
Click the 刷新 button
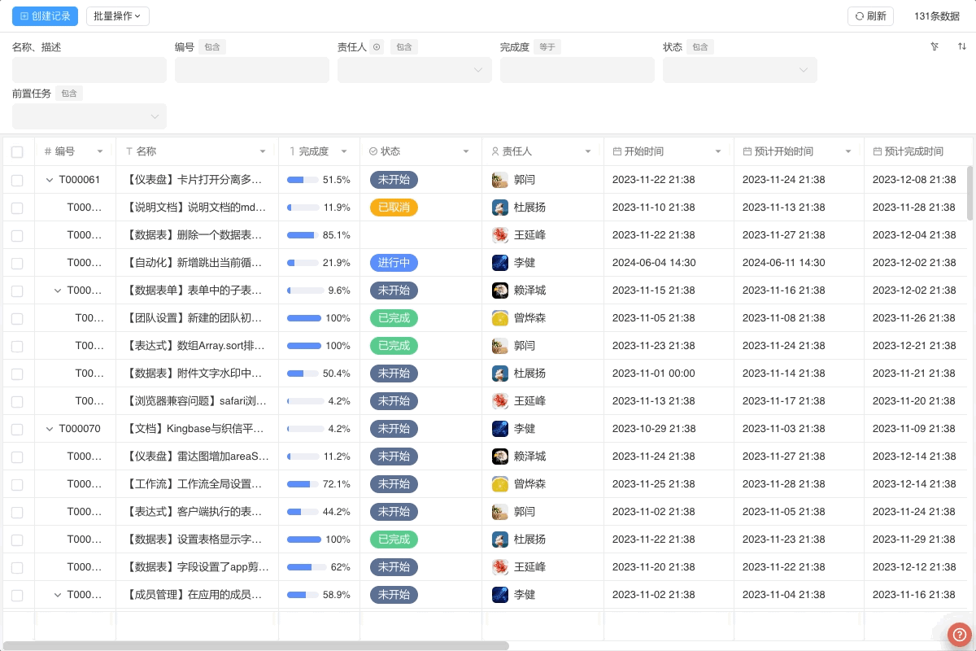coord(870,15)
